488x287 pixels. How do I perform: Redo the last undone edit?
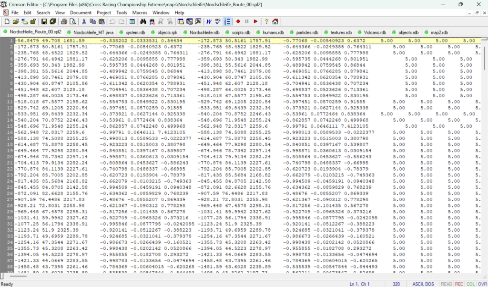coord(121,21)
